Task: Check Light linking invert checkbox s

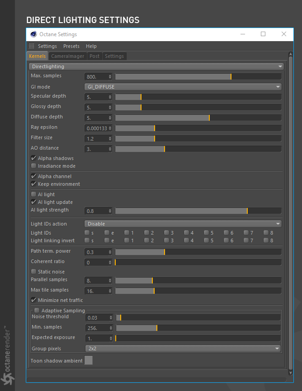Action: click(87, 240)
